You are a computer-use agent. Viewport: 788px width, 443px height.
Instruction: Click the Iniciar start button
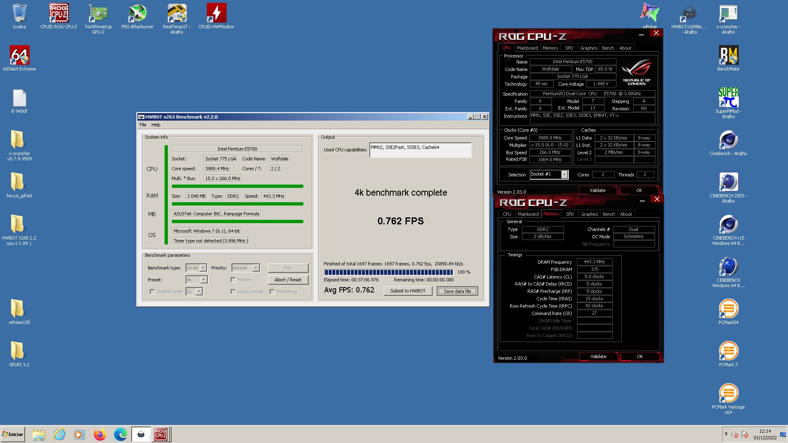point(13,434)
